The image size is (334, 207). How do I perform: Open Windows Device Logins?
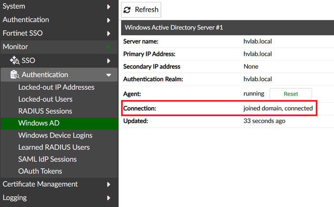(x=55, y=135)
